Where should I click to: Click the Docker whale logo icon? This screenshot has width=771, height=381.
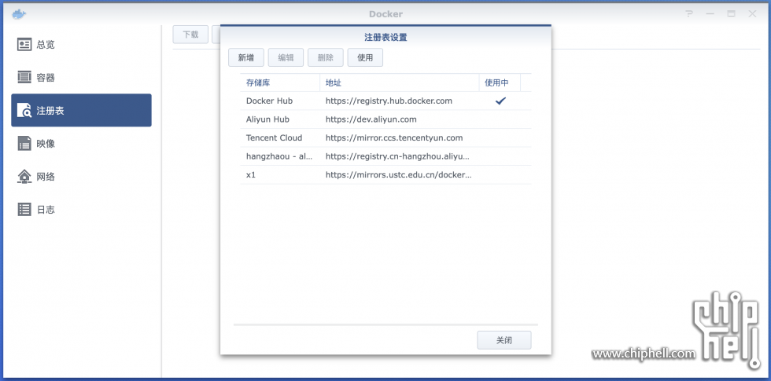coord(19,14)
